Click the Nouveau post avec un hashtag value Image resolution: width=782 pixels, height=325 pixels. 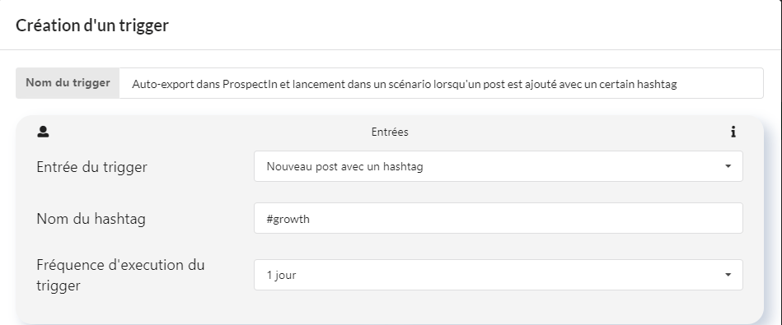344,167
